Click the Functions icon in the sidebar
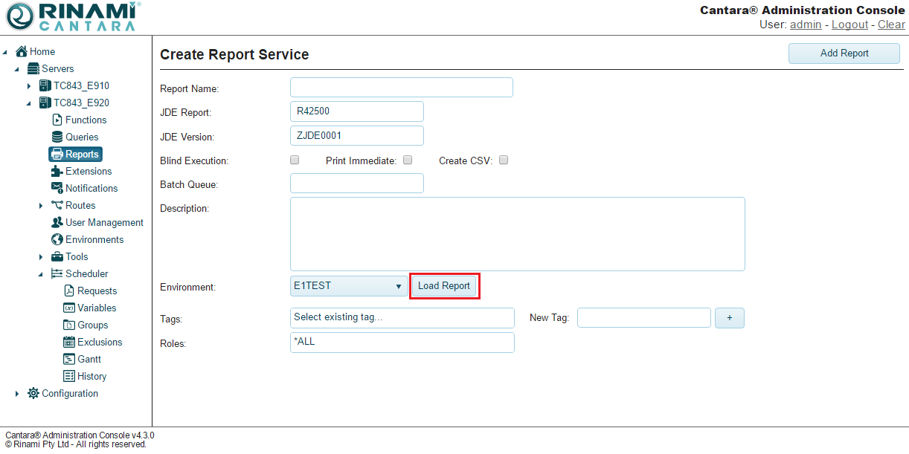This screenshot has height=454, width=909. (57, 120)
